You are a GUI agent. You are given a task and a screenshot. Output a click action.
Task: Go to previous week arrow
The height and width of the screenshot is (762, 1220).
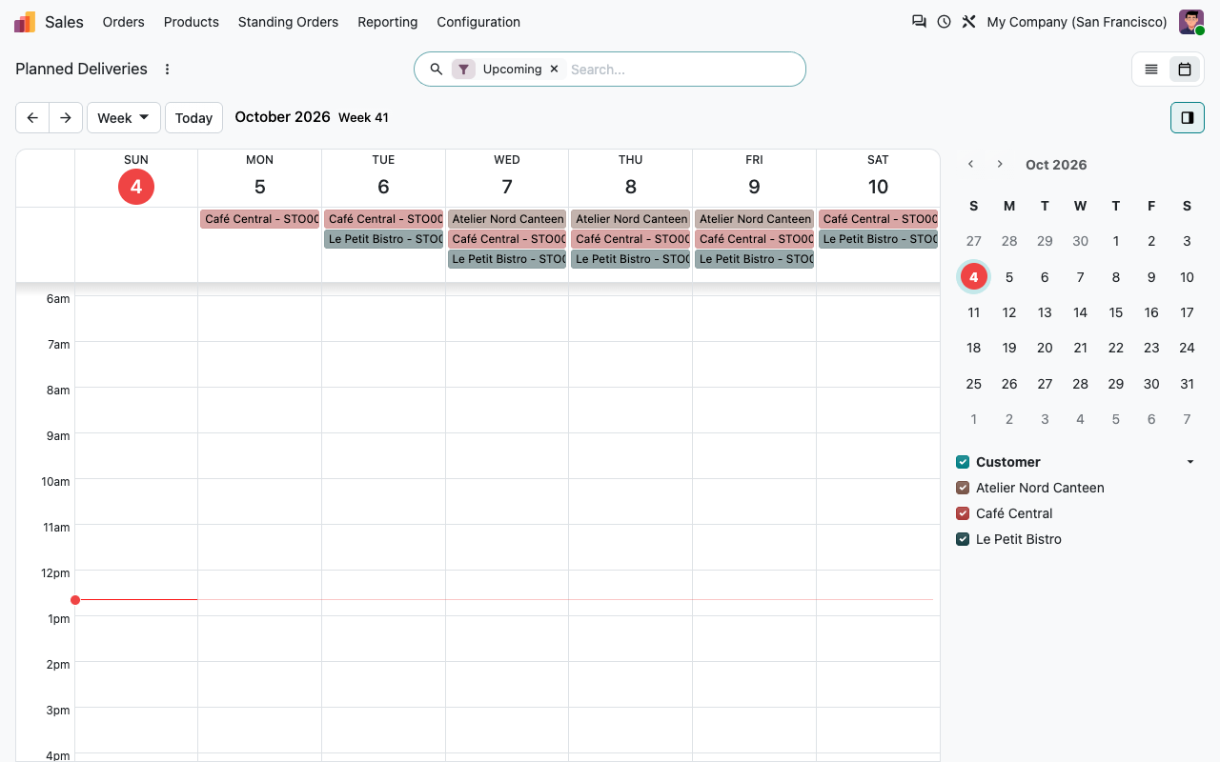pyautogui.click(x=32, y=118)
